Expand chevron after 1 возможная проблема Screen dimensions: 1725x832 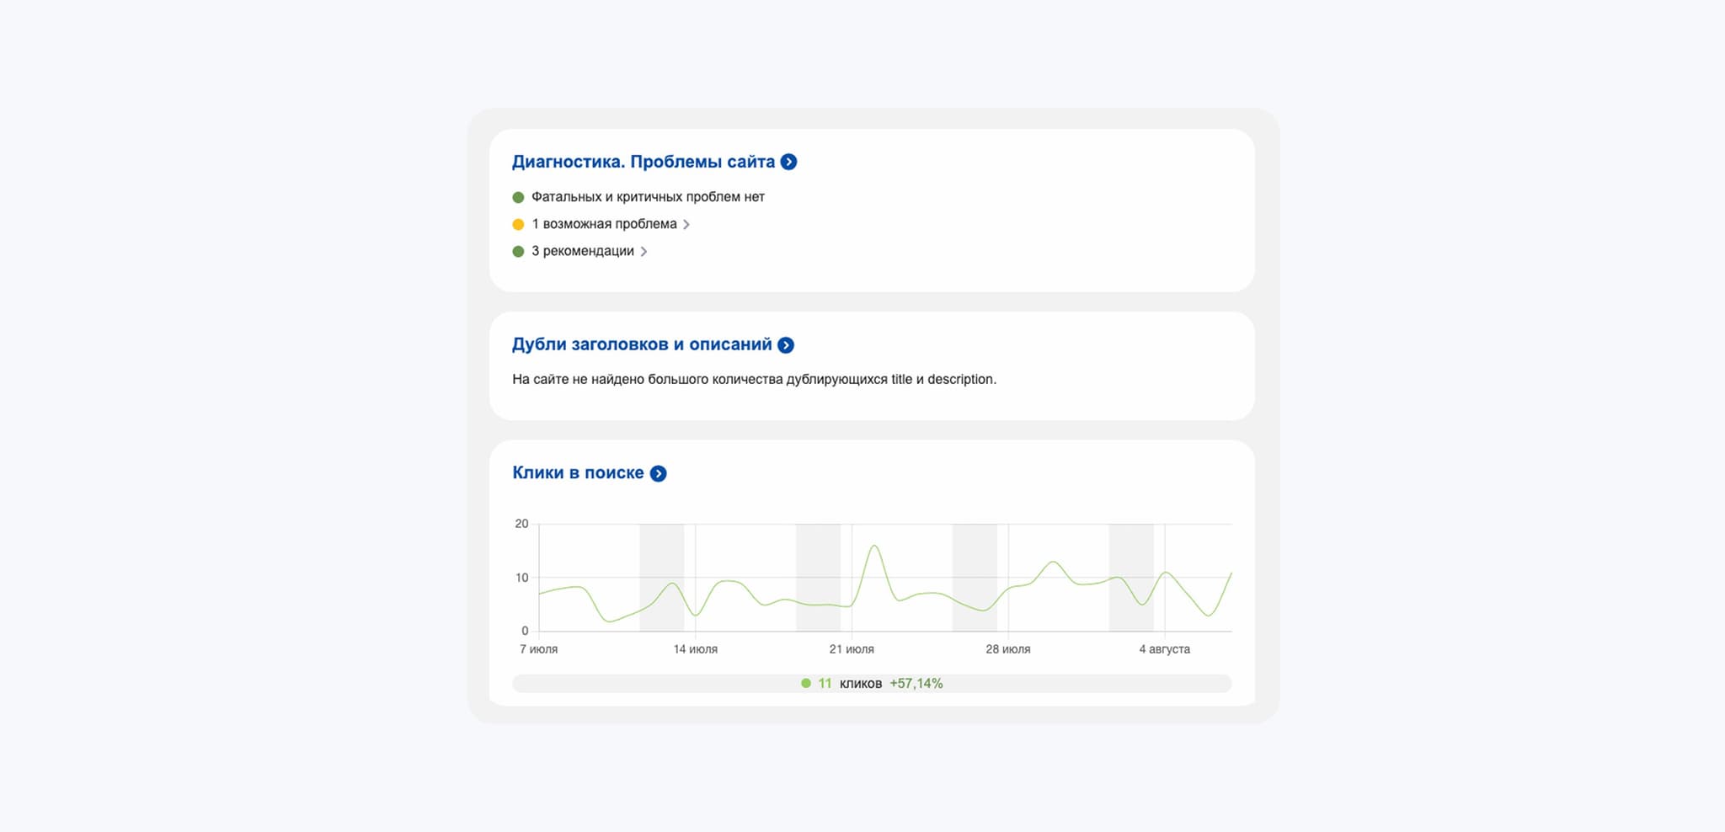[x=686, y=225]
